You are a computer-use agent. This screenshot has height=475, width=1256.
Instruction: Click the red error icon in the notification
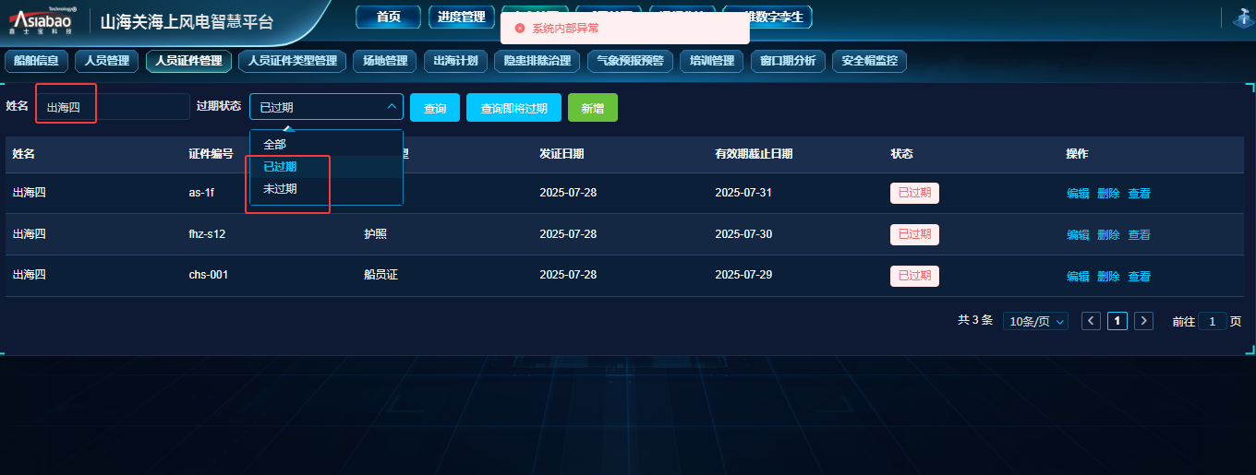click(520, 29)
